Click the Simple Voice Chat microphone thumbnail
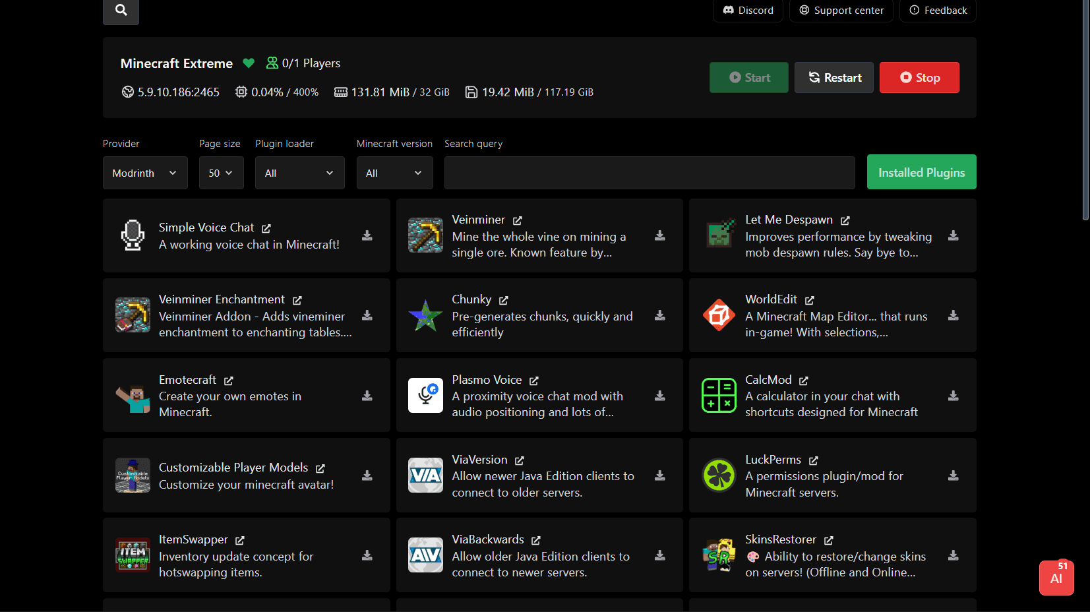The height and width of the screenshot is (612, 1090). click(x=133, y=235)
